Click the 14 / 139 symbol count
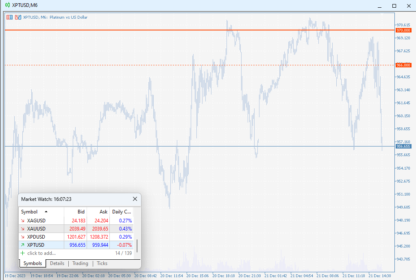Screen dimensions: 416x280 tap(123, 253)
